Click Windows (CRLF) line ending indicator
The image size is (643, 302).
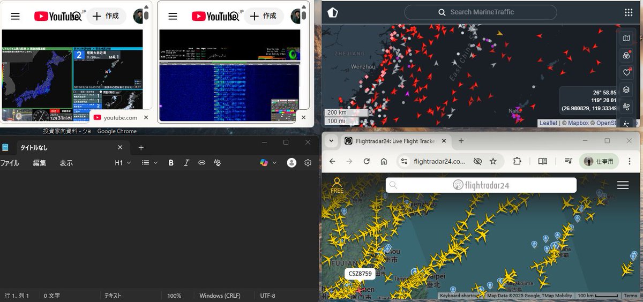(220, 296)
